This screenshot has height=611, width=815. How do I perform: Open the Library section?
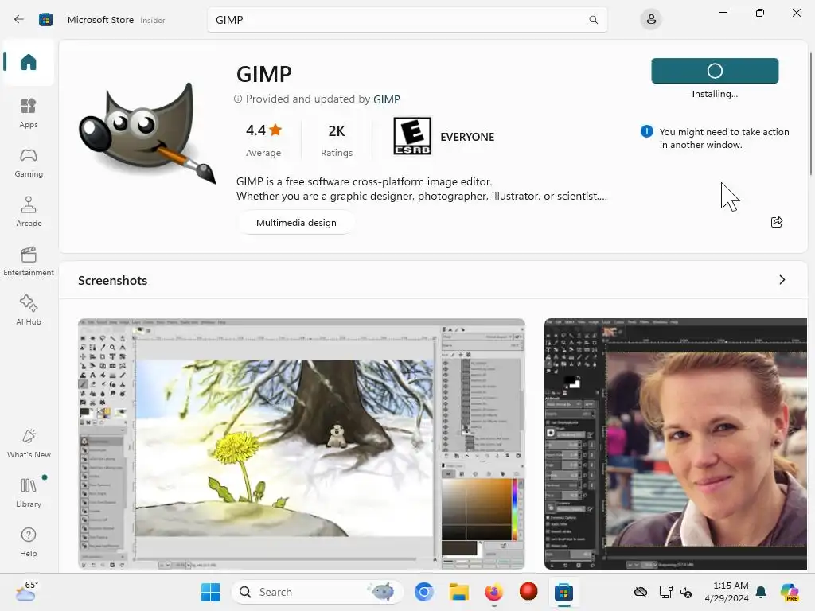point(29,493)
